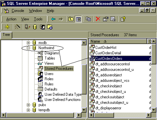Sort by the Name column header
157x120 pixels.
pyautogui.click(x=118, y=41)
